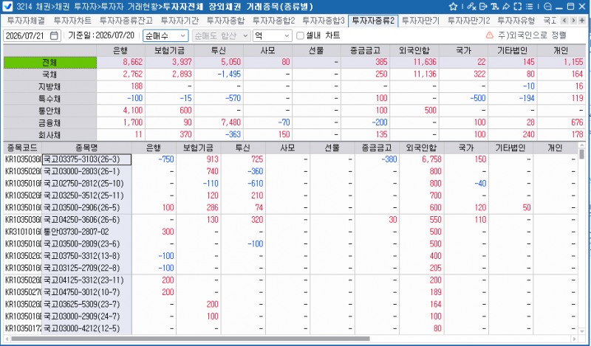Go to the 투자자만기 tab
Screen dimensions: 591x346
420,21
